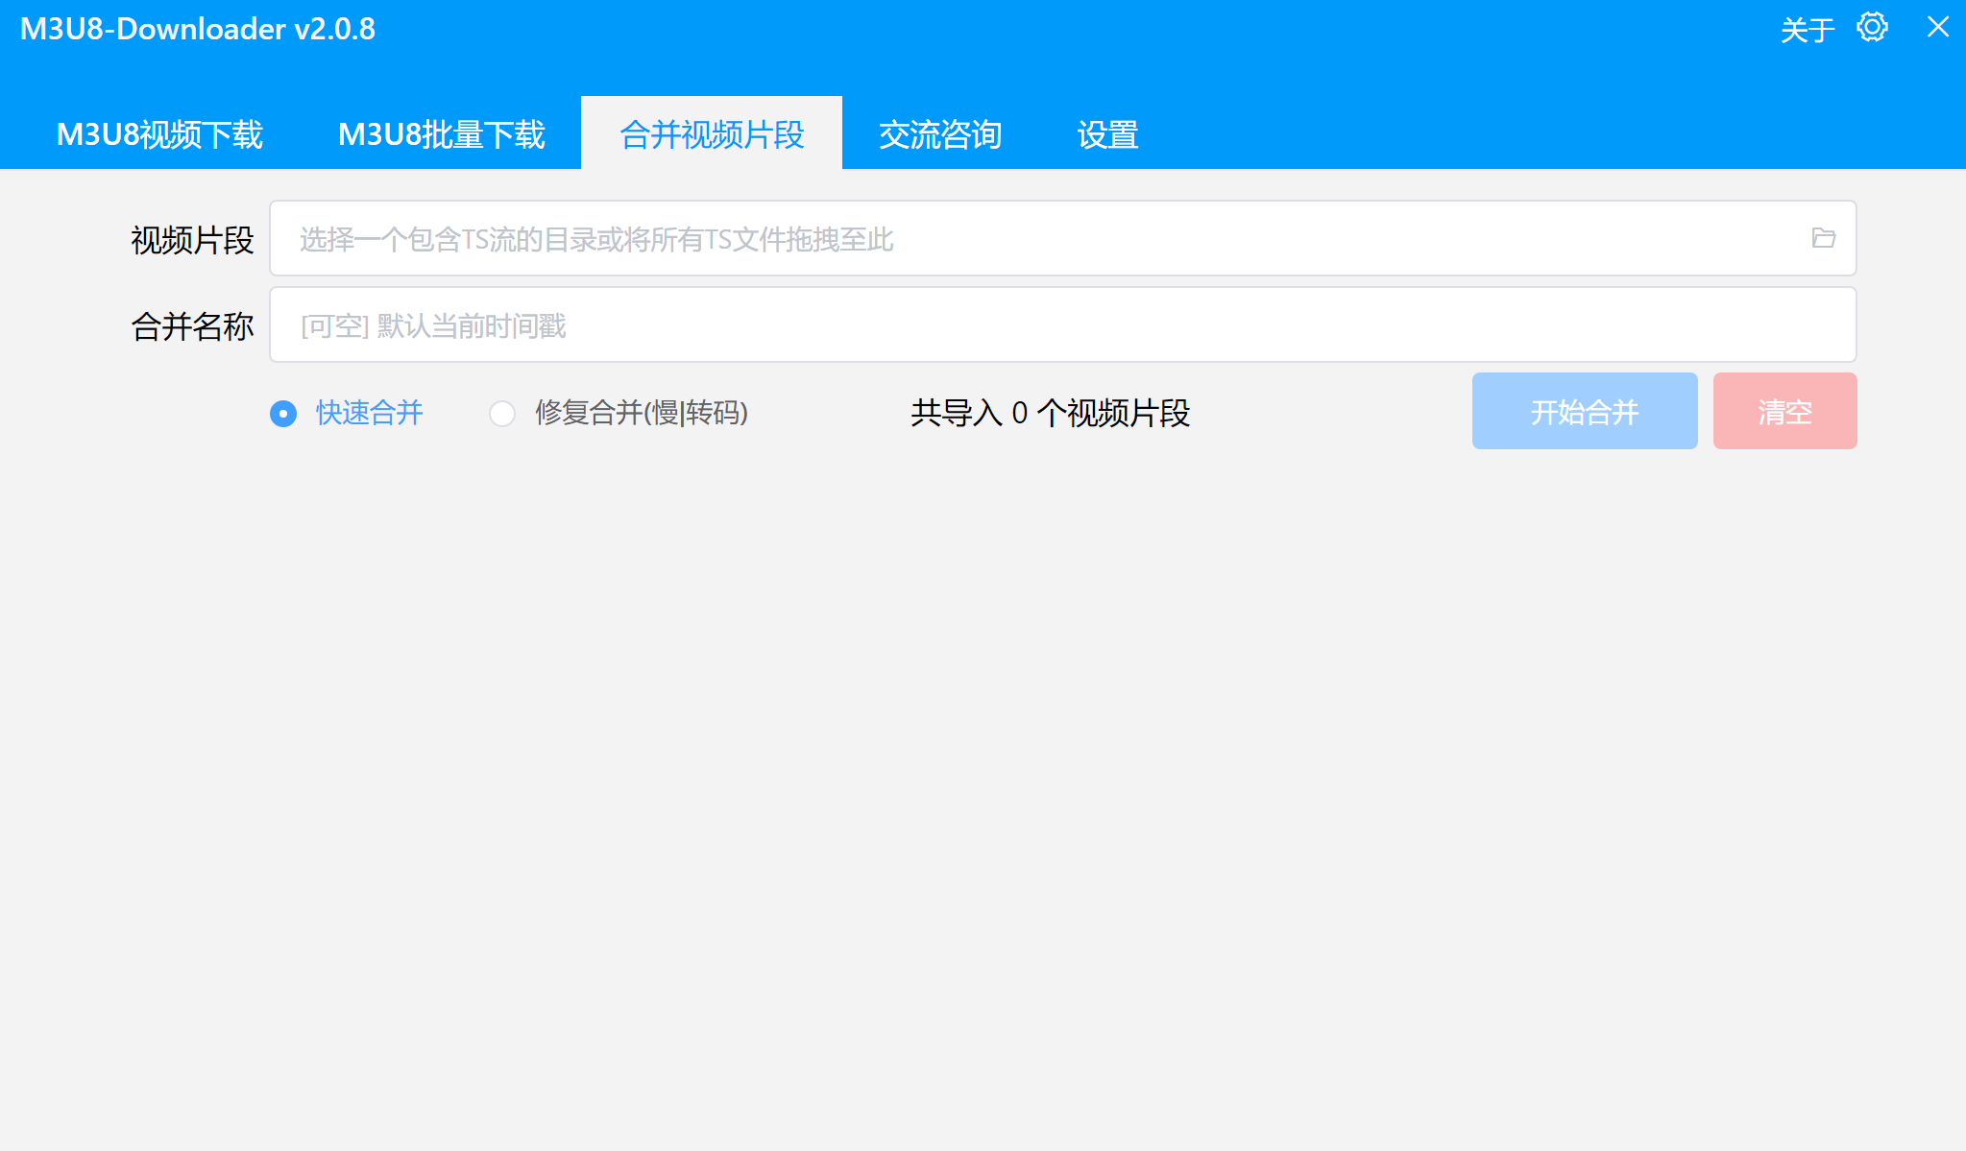Click the segment count text 共导入 0 个视频片段
This screenshot has height=1151, width=1966.
[x=1050, y=413]
